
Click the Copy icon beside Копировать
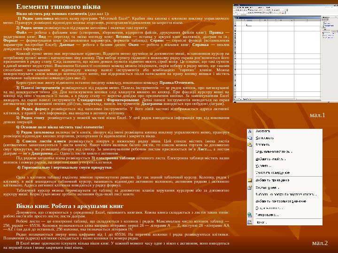pyautogui.click(x=250, y=138)
